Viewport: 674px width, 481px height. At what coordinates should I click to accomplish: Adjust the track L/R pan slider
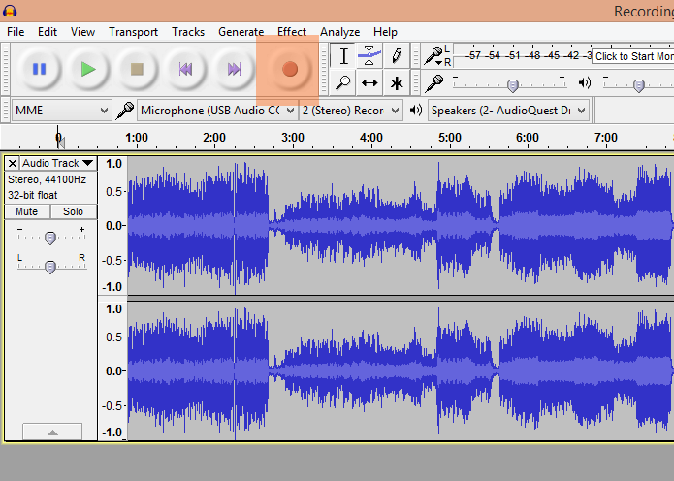[x=50, y=267]
